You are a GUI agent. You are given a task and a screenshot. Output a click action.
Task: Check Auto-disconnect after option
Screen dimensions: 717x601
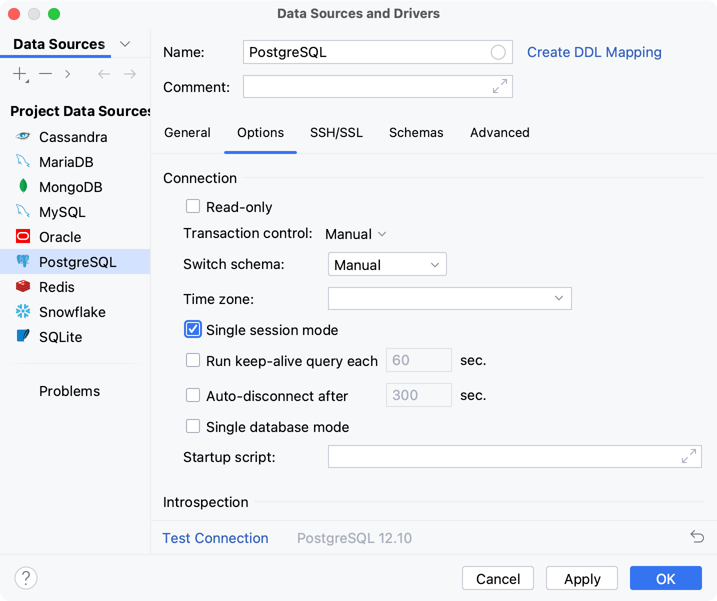192,395
